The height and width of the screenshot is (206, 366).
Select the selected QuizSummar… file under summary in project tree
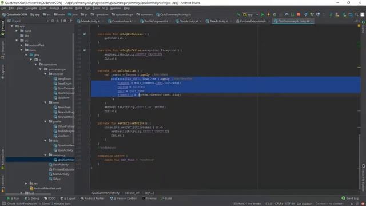pos(40,160)
